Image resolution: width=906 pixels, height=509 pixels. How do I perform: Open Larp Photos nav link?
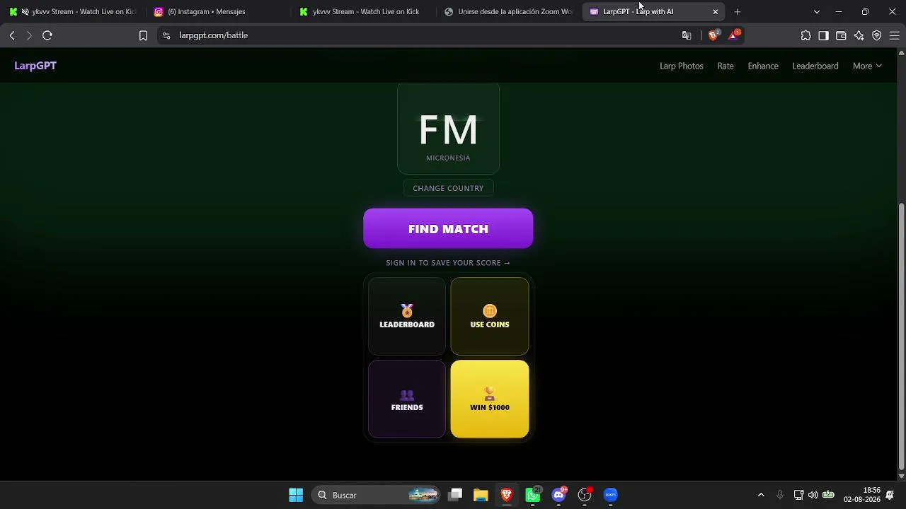pos(682,66)
